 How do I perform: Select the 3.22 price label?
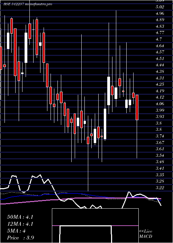(x=160, y=188)
